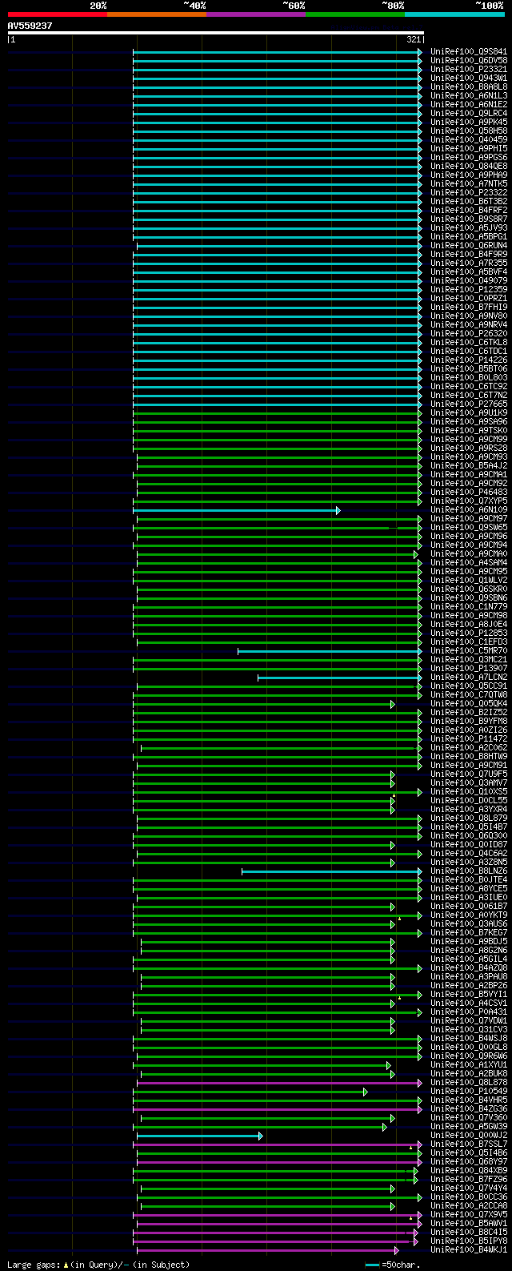The height and width of the screenshot is (1271, 512).
Task: Click the purple ~60% legend segment
Action: (255, 14)
